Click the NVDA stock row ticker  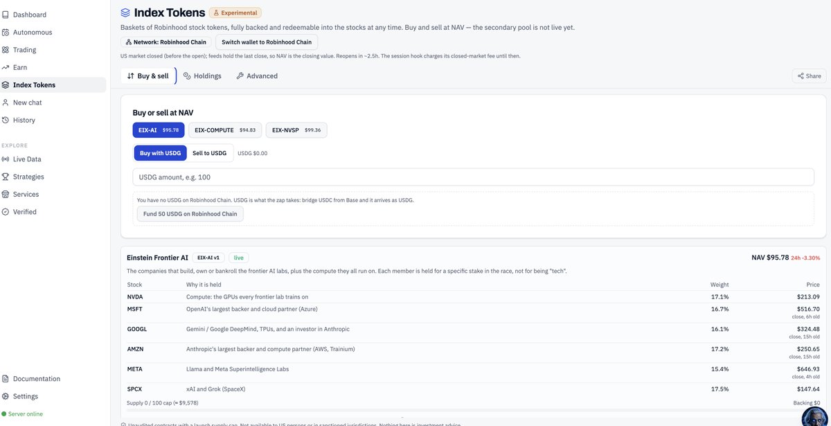pos(135,296)
